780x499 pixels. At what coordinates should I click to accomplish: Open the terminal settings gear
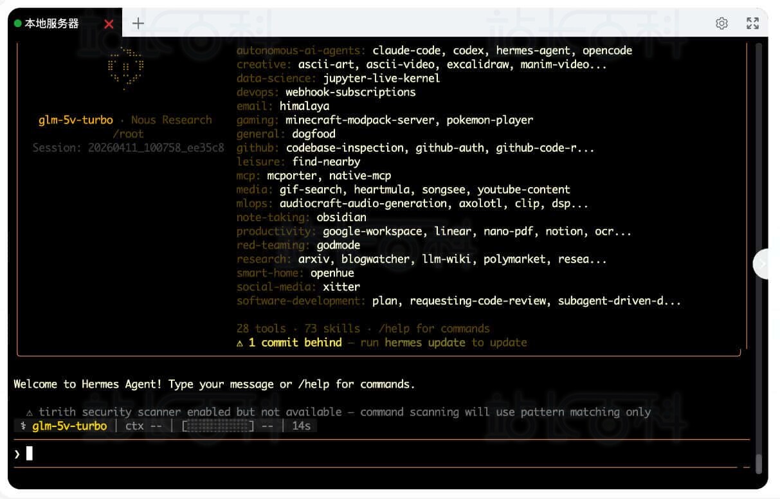click(721, 24)
